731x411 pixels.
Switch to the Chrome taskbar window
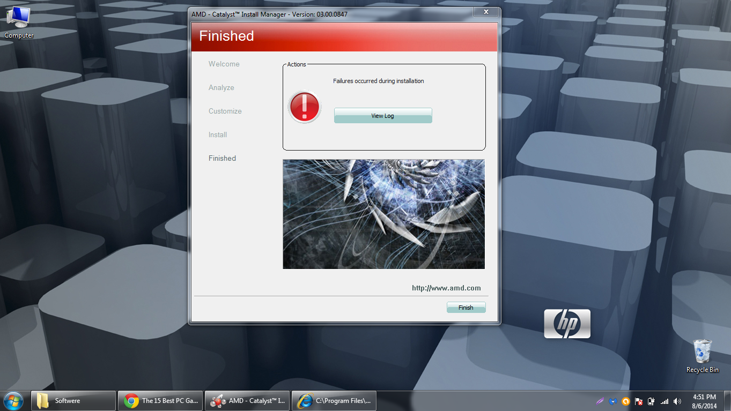[x=160, y=401]
